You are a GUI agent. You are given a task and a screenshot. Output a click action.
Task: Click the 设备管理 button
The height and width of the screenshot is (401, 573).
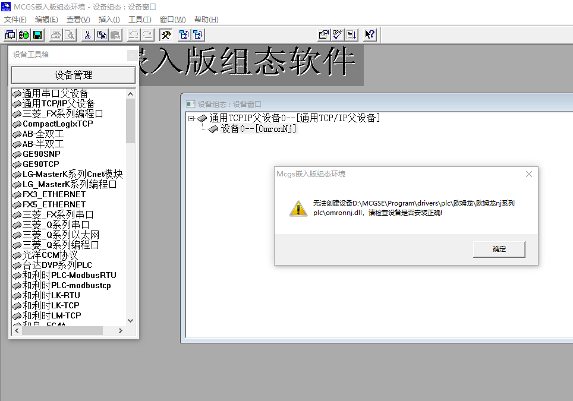pos(74,75)
